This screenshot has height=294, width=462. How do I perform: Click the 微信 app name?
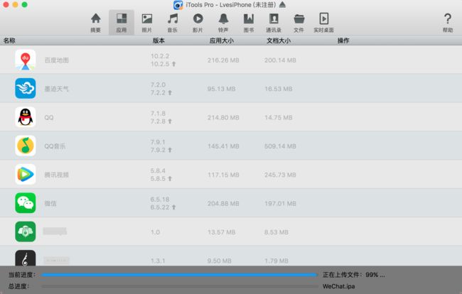tap(50, 203)
